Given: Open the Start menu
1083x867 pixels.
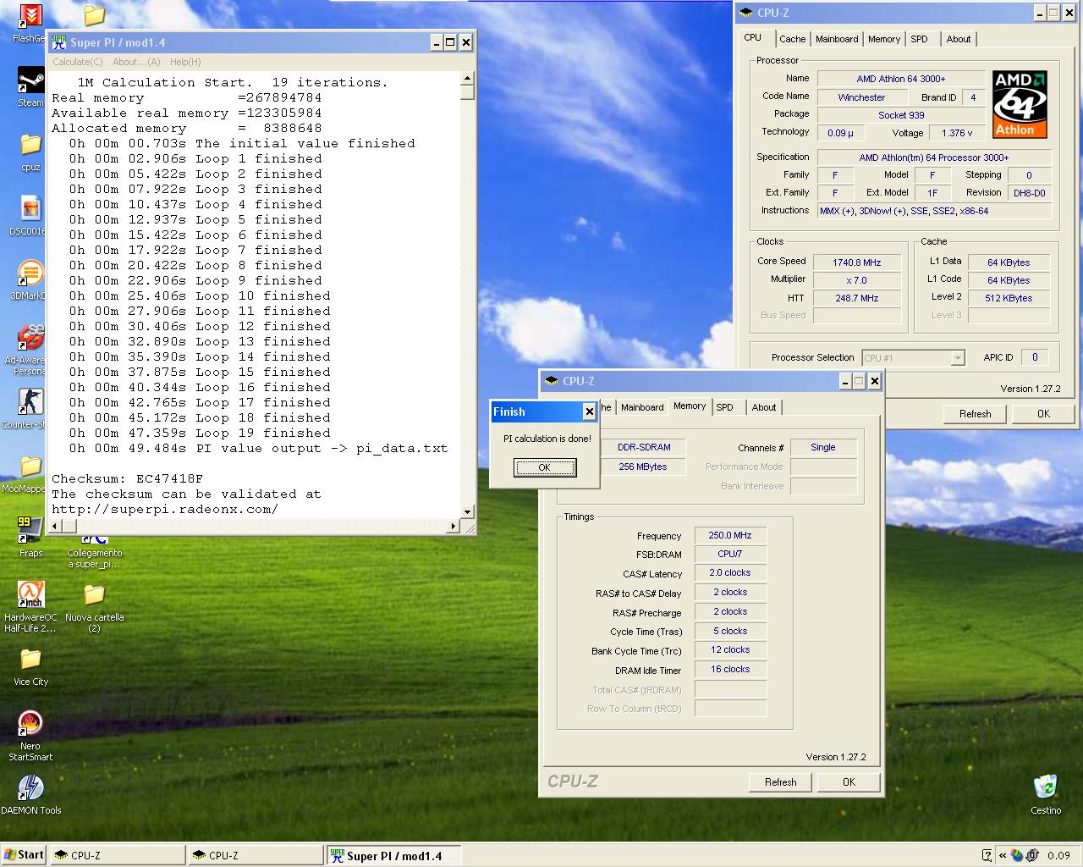Looking at the screenshot, I should pos(24,855).
